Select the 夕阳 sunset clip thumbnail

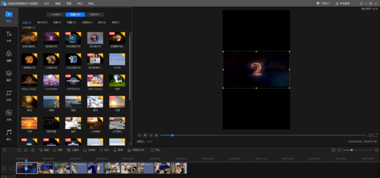click(29, 123)
